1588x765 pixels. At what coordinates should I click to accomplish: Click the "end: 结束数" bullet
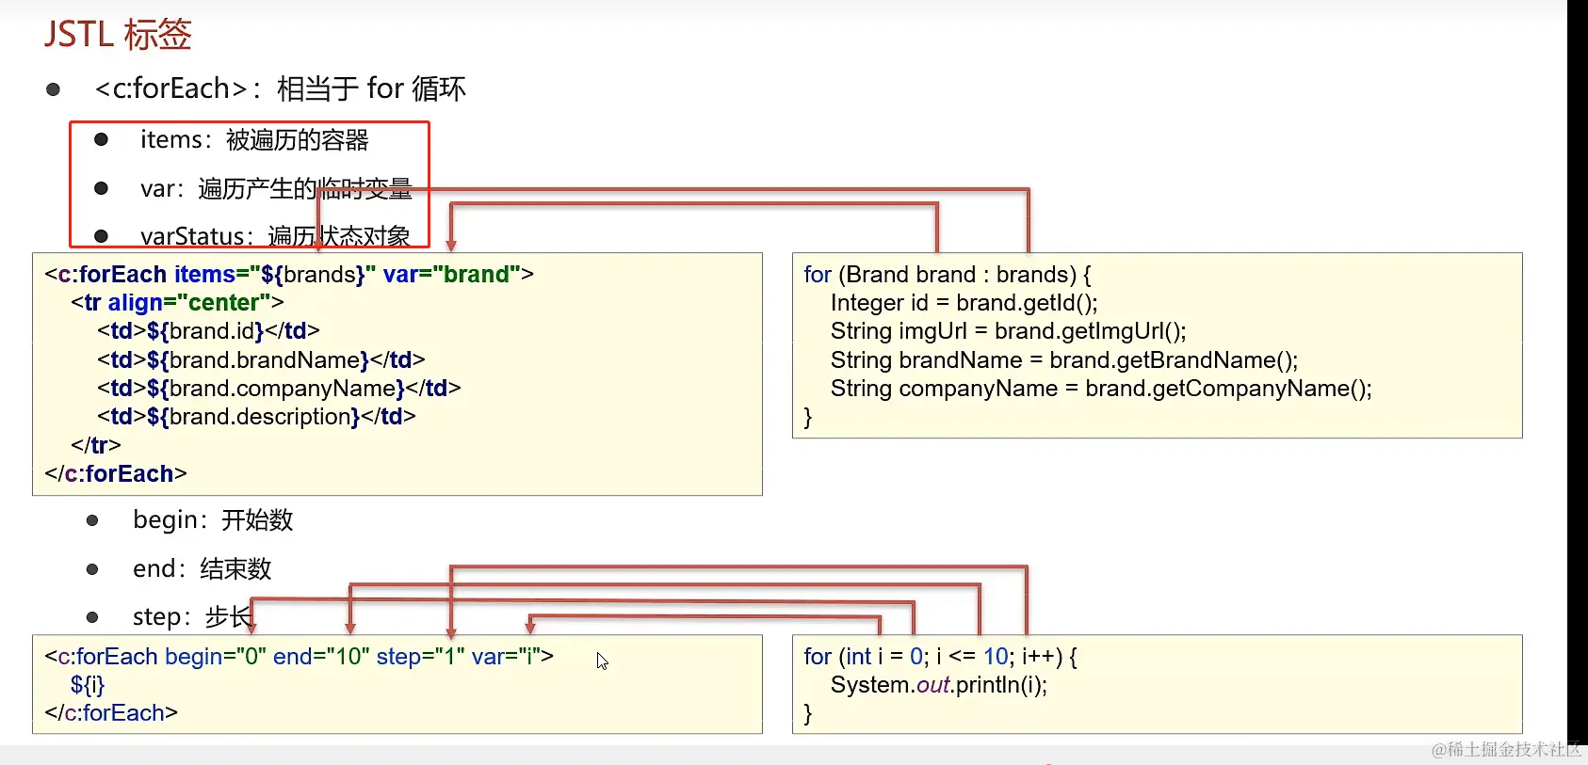[202, 568]
